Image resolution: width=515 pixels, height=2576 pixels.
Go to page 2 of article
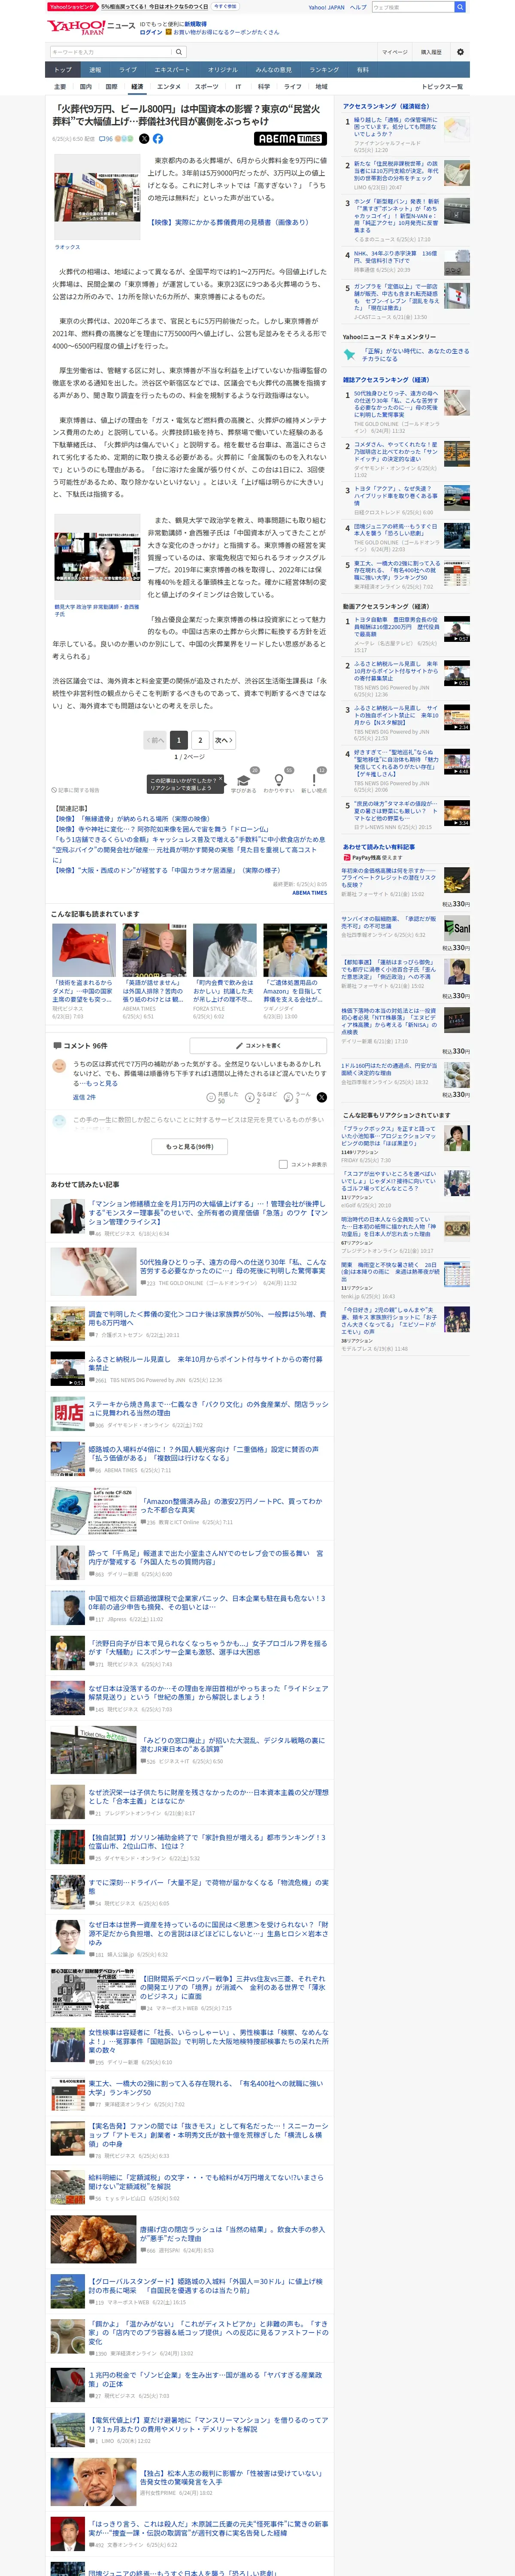tap(200, 740)
